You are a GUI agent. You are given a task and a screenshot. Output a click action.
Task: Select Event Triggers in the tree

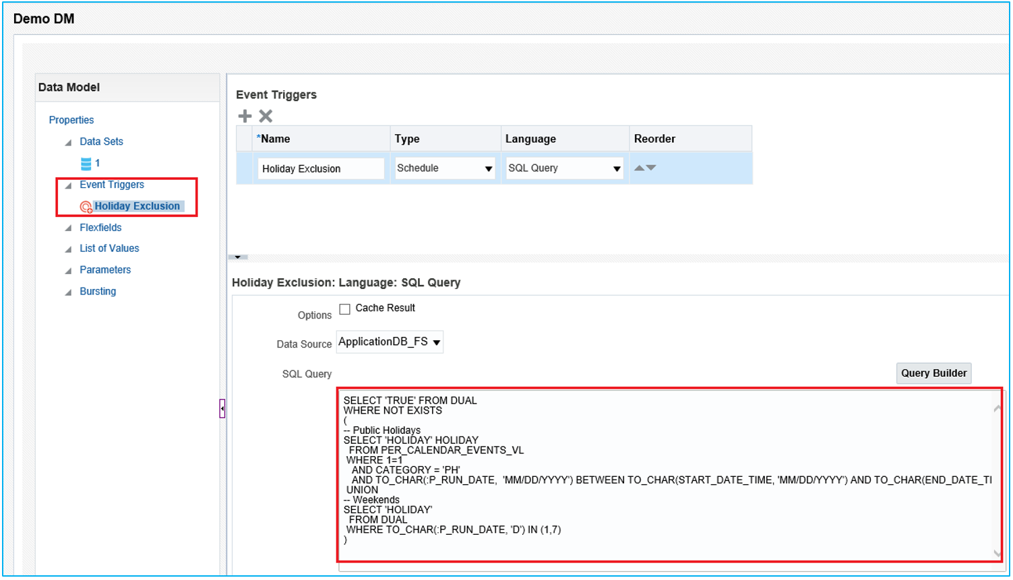point(112,185)
